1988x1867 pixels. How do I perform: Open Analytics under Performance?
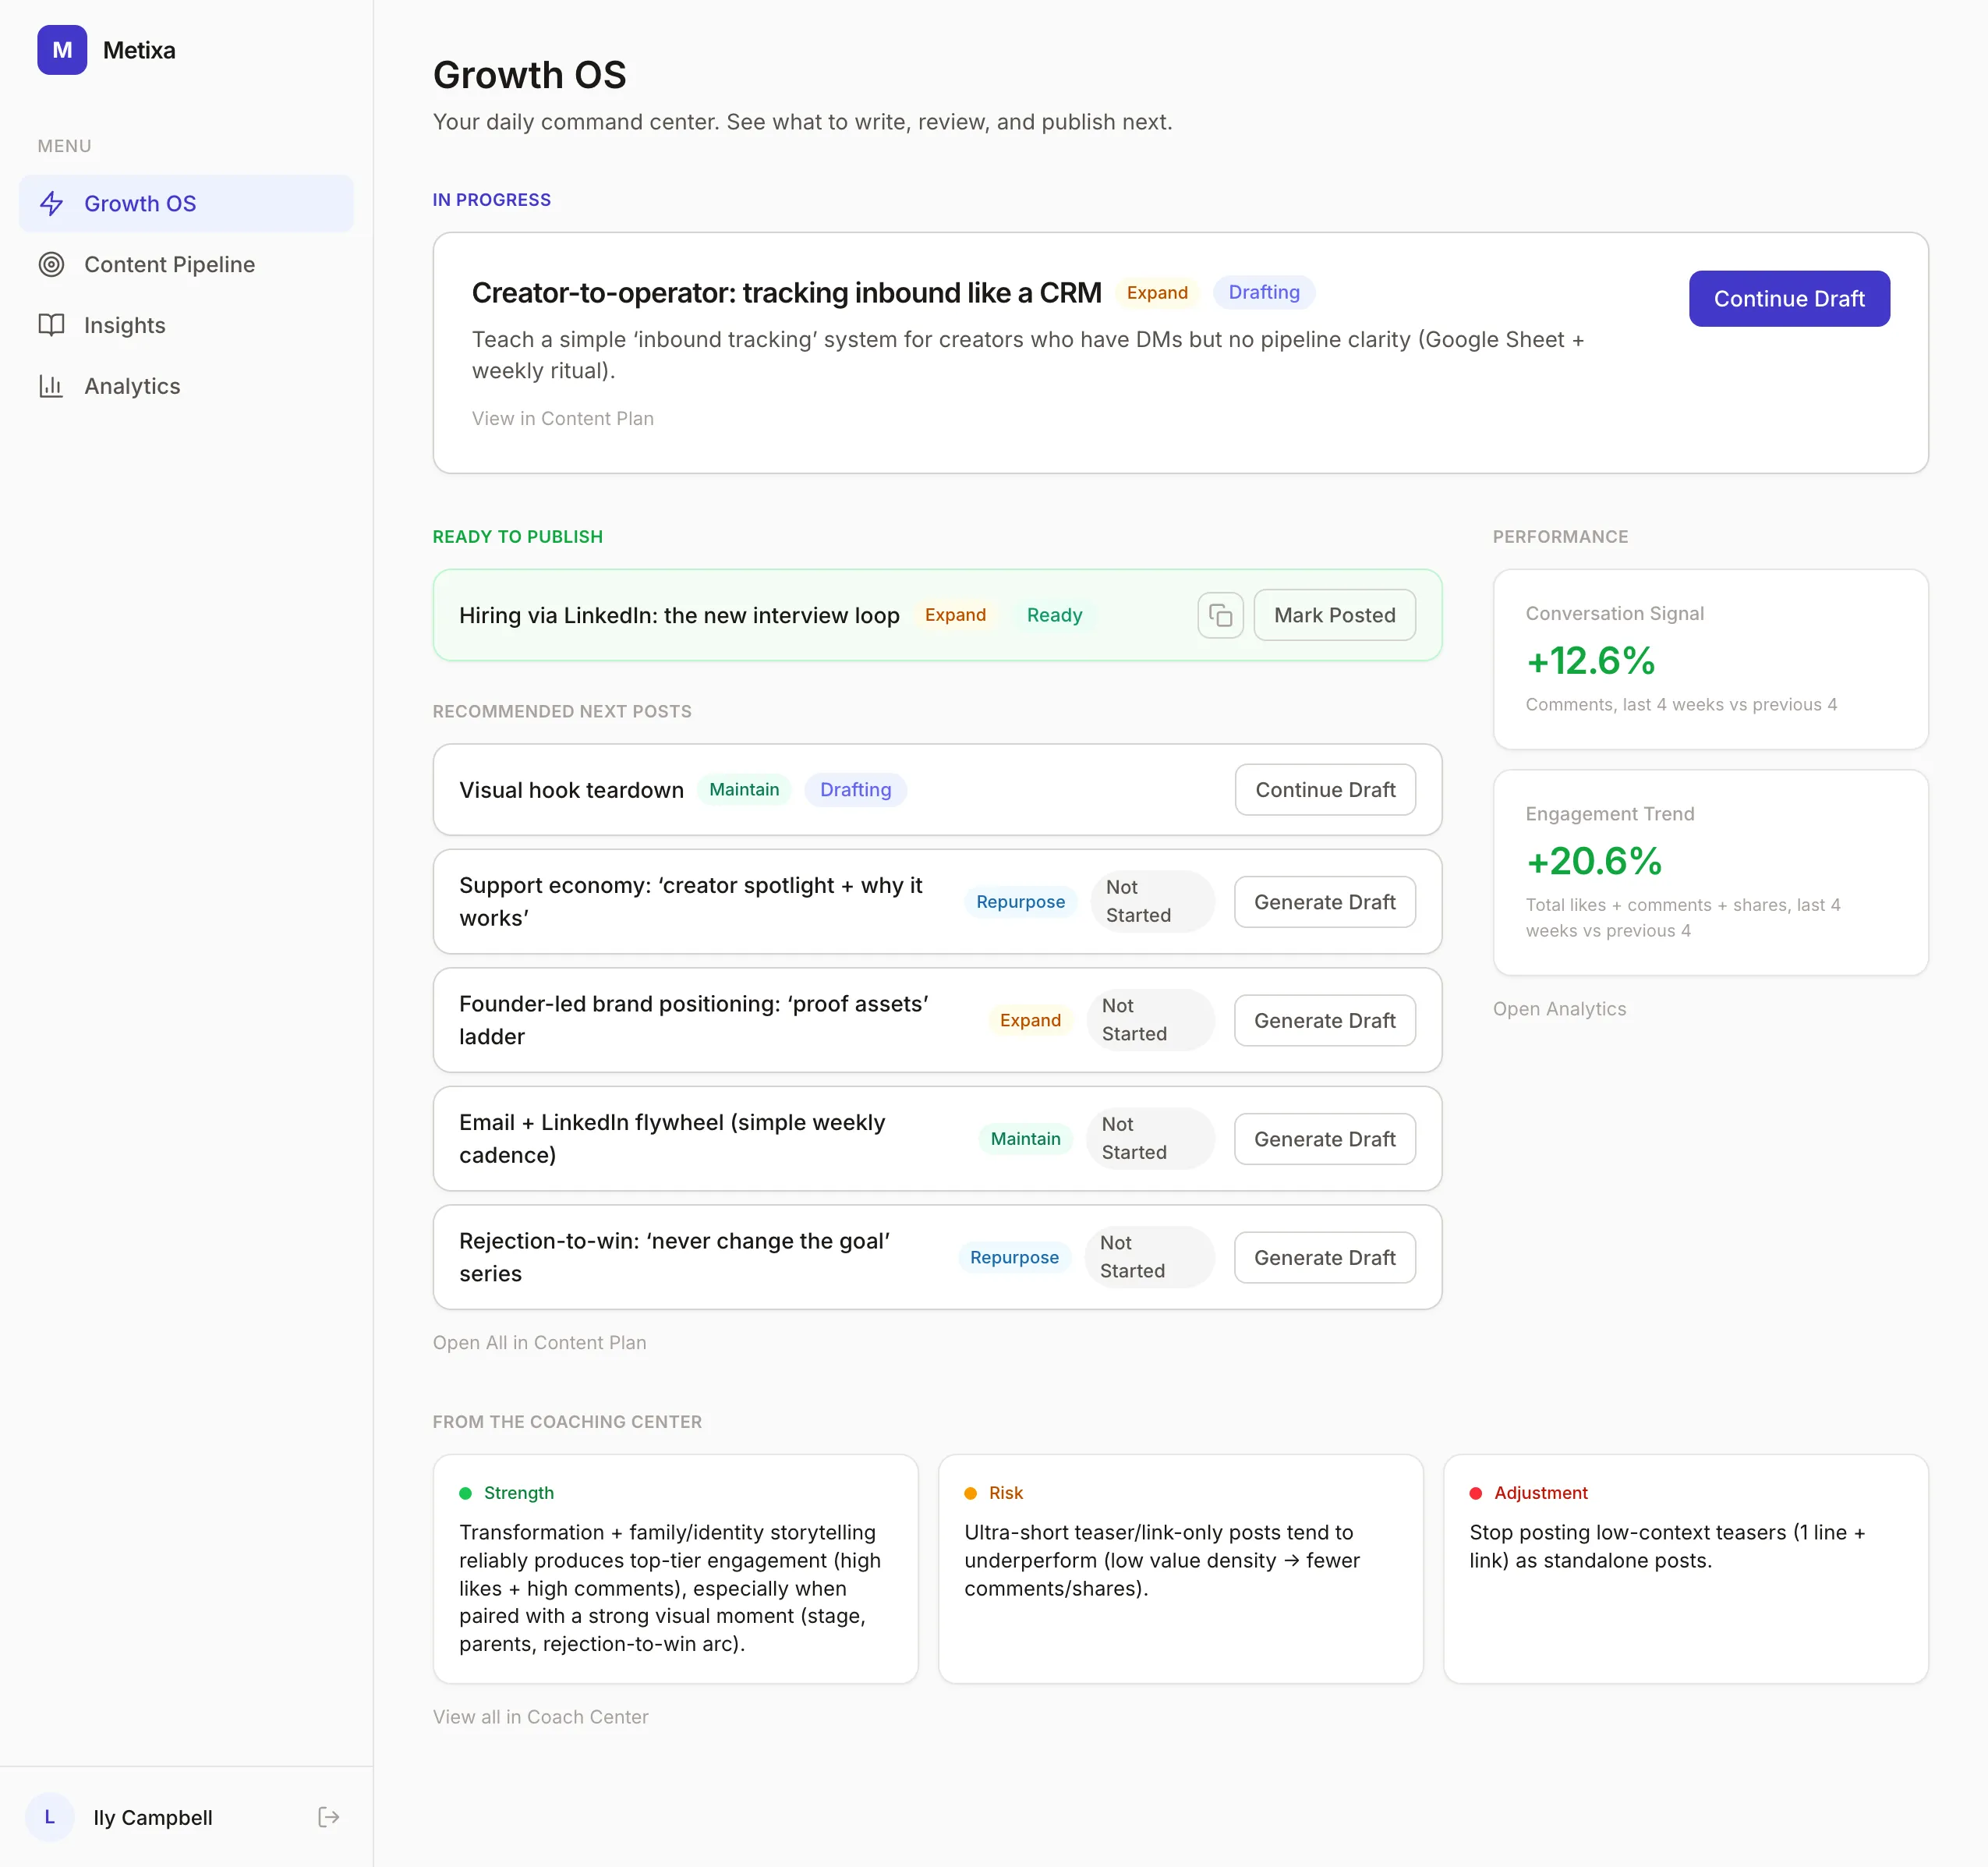[1559, 1008]
